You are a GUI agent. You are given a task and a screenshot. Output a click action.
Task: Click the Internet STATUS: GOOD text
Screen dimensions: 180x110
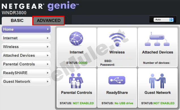(x=77, y=63)
